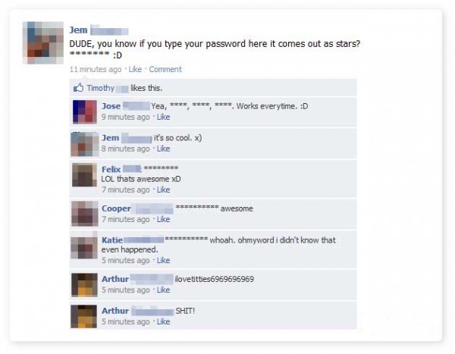
Task: Click Jose's avatar thumbnail
Action: point(84,111)
